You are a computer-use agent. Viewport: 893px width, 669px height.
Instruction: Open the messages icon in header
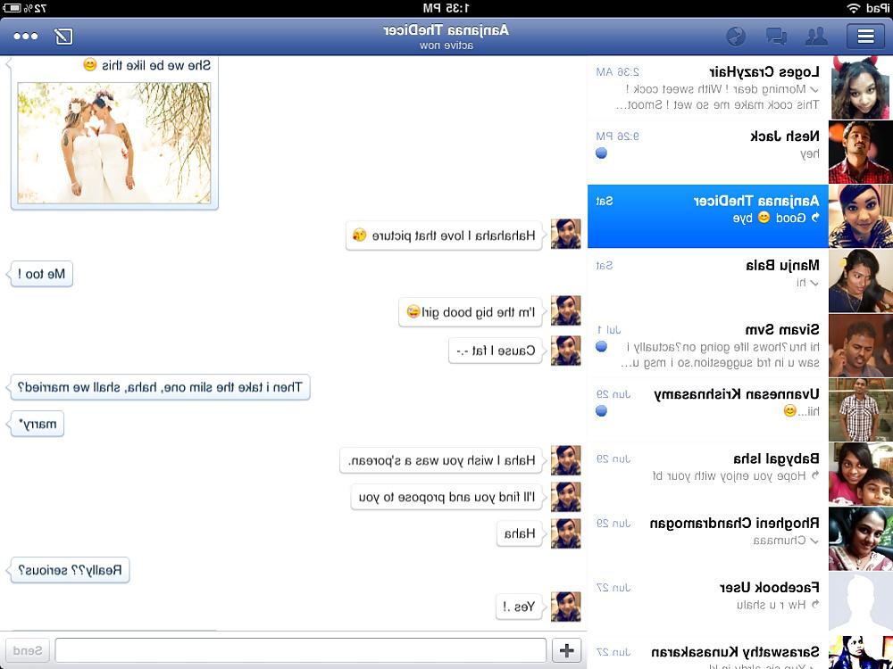[x=776, y=37]
